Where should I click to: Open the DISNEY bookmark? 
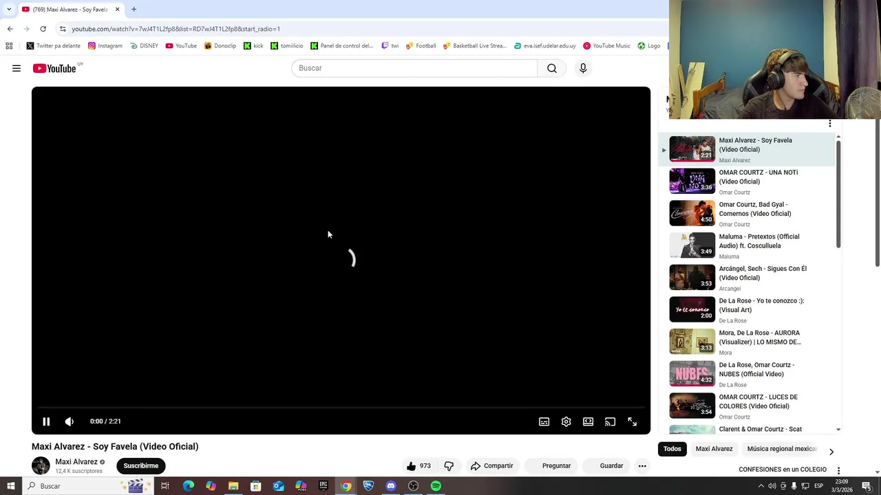point(144,46)
